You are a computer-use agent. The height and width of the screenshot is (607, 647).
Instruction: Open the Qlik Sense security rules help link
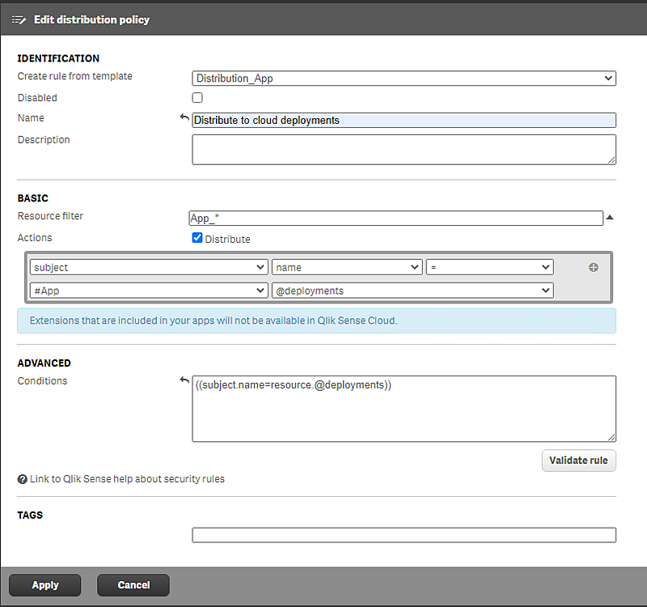tap(126, 478)
